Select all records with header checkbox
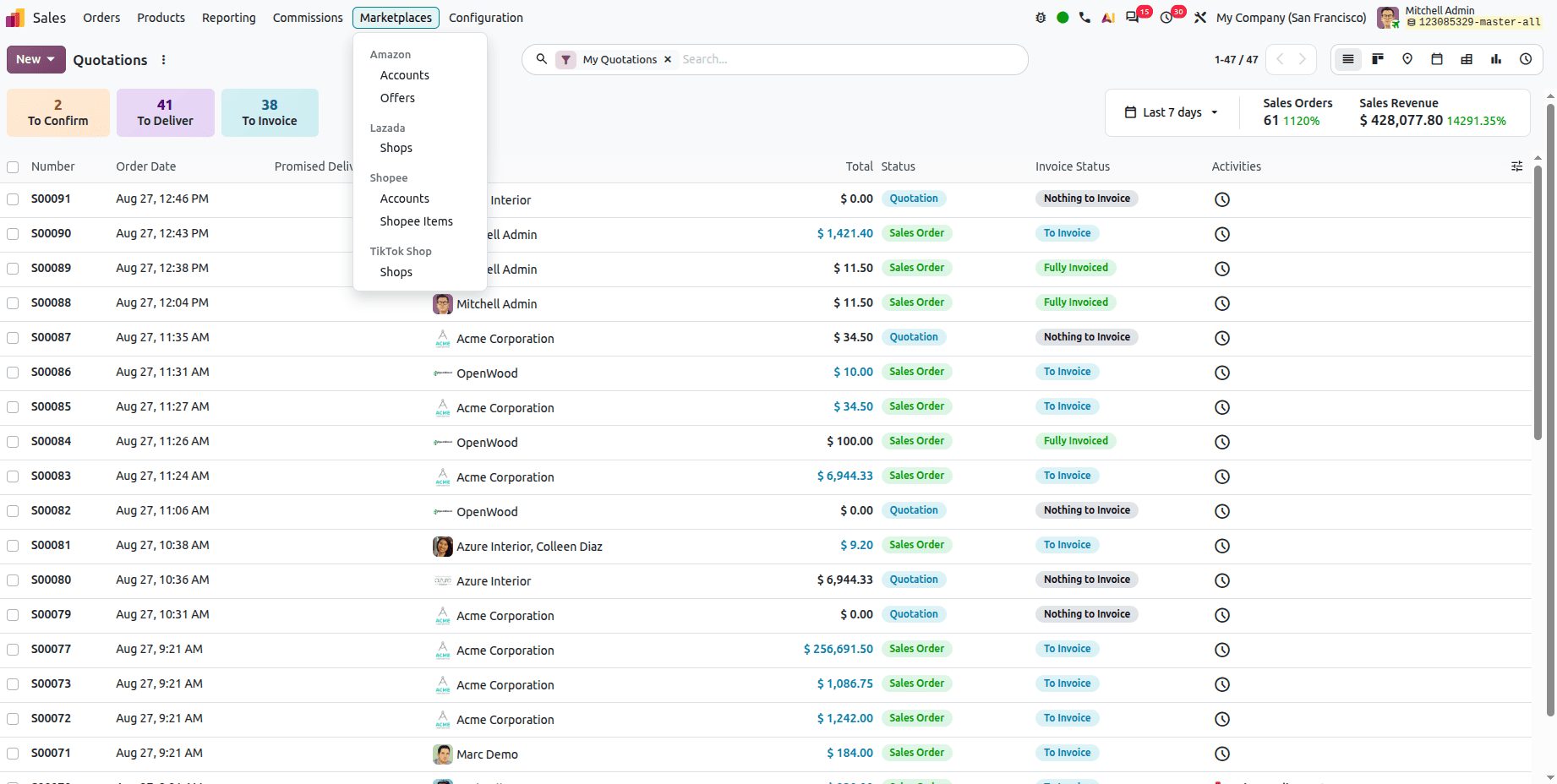The image size is (1557, 784). pyautogui.click(x=13, y=167)
